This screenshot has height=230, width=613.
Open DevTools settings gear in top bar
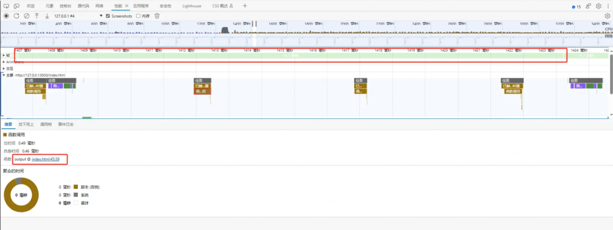[x=599, y=6]
